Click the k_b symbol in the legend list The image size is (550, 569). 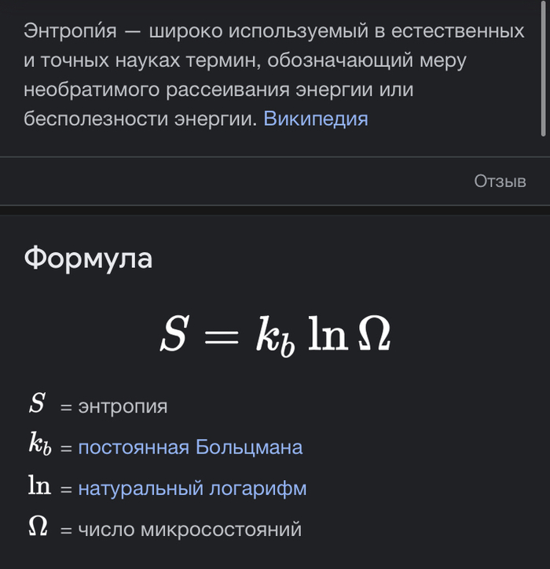coord(39,446)
